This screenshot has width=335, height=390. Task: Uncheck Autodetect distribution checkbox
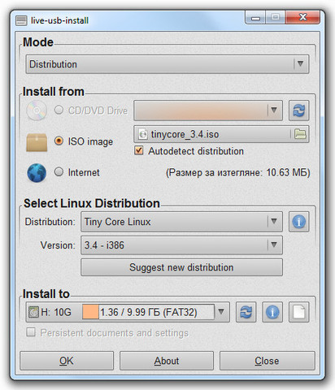(x=139, y=150)
